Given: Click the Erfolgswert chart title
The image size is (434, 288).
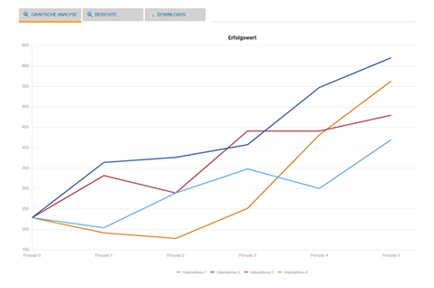Looking at the screenshot, I should tap(242, 38).
